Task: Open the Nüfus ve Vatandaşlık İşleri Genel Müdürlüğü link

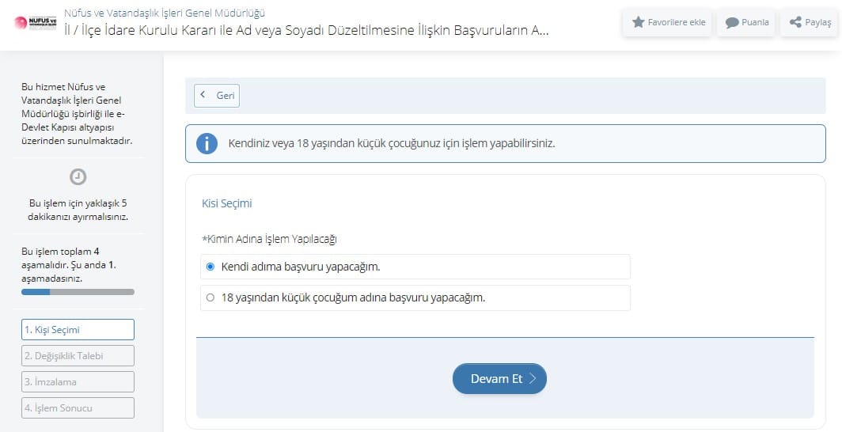Action: [x=164, y=13]
